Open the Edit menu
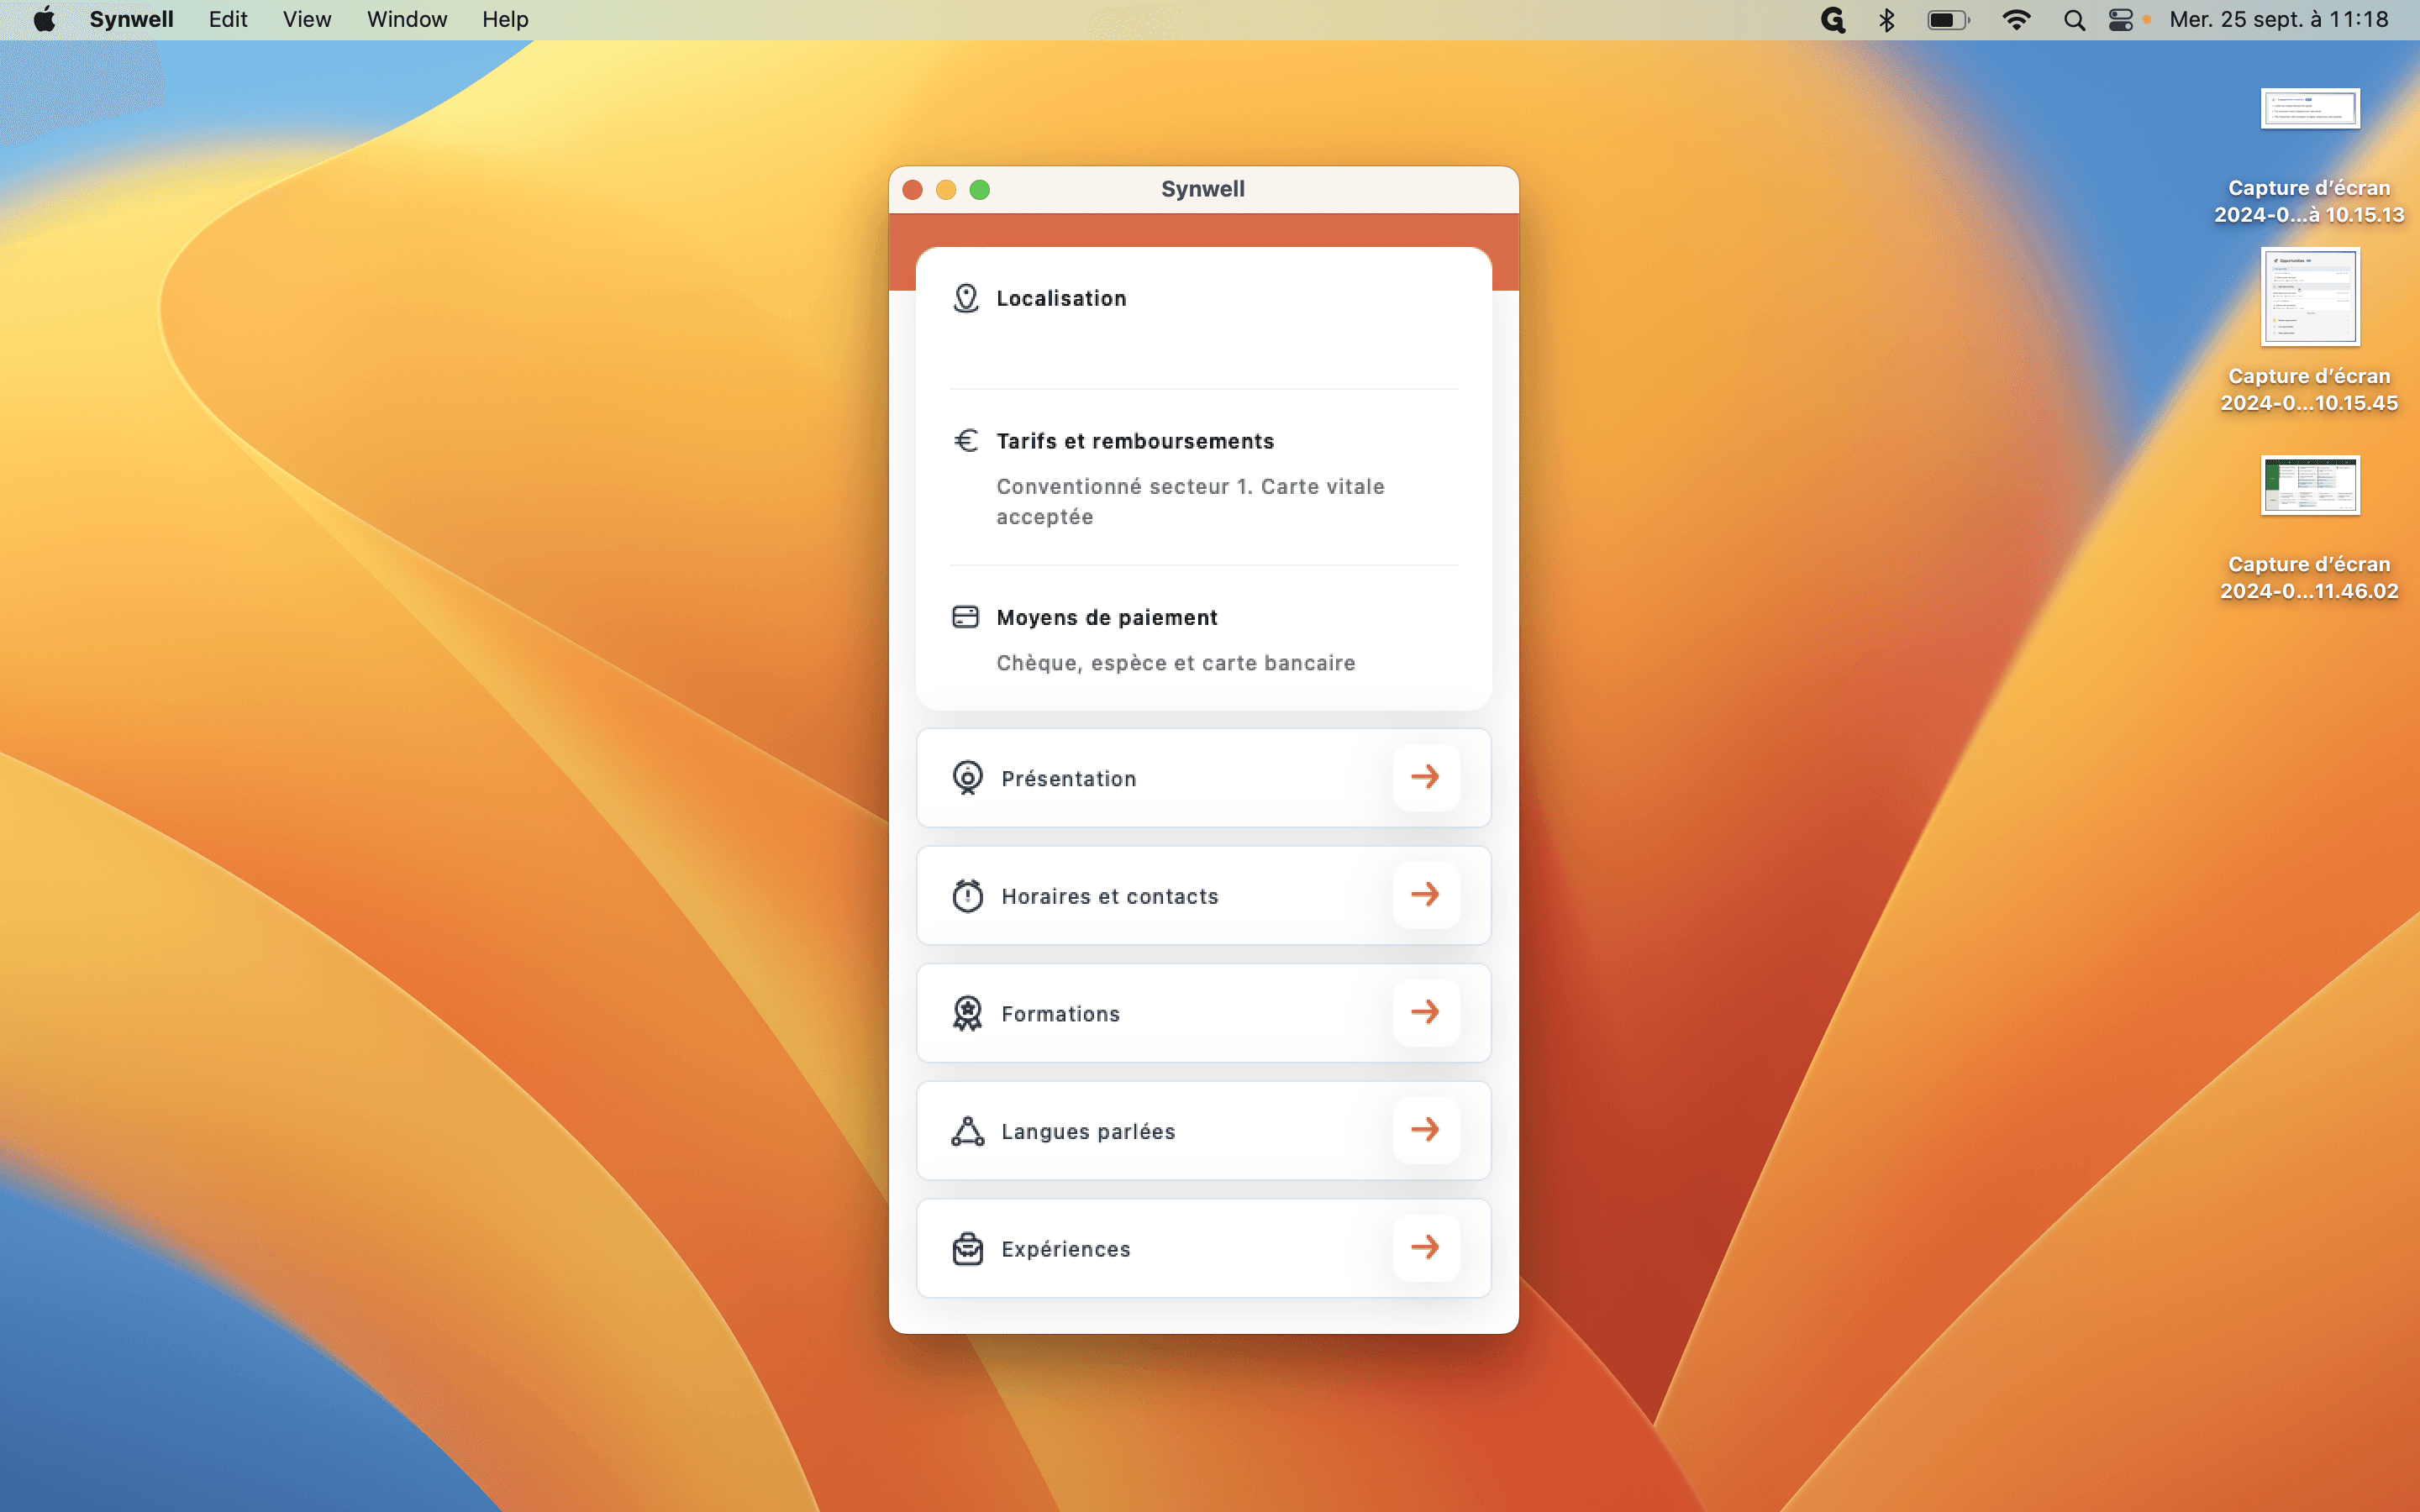Screen dimensions: 2420x1512 228,19
